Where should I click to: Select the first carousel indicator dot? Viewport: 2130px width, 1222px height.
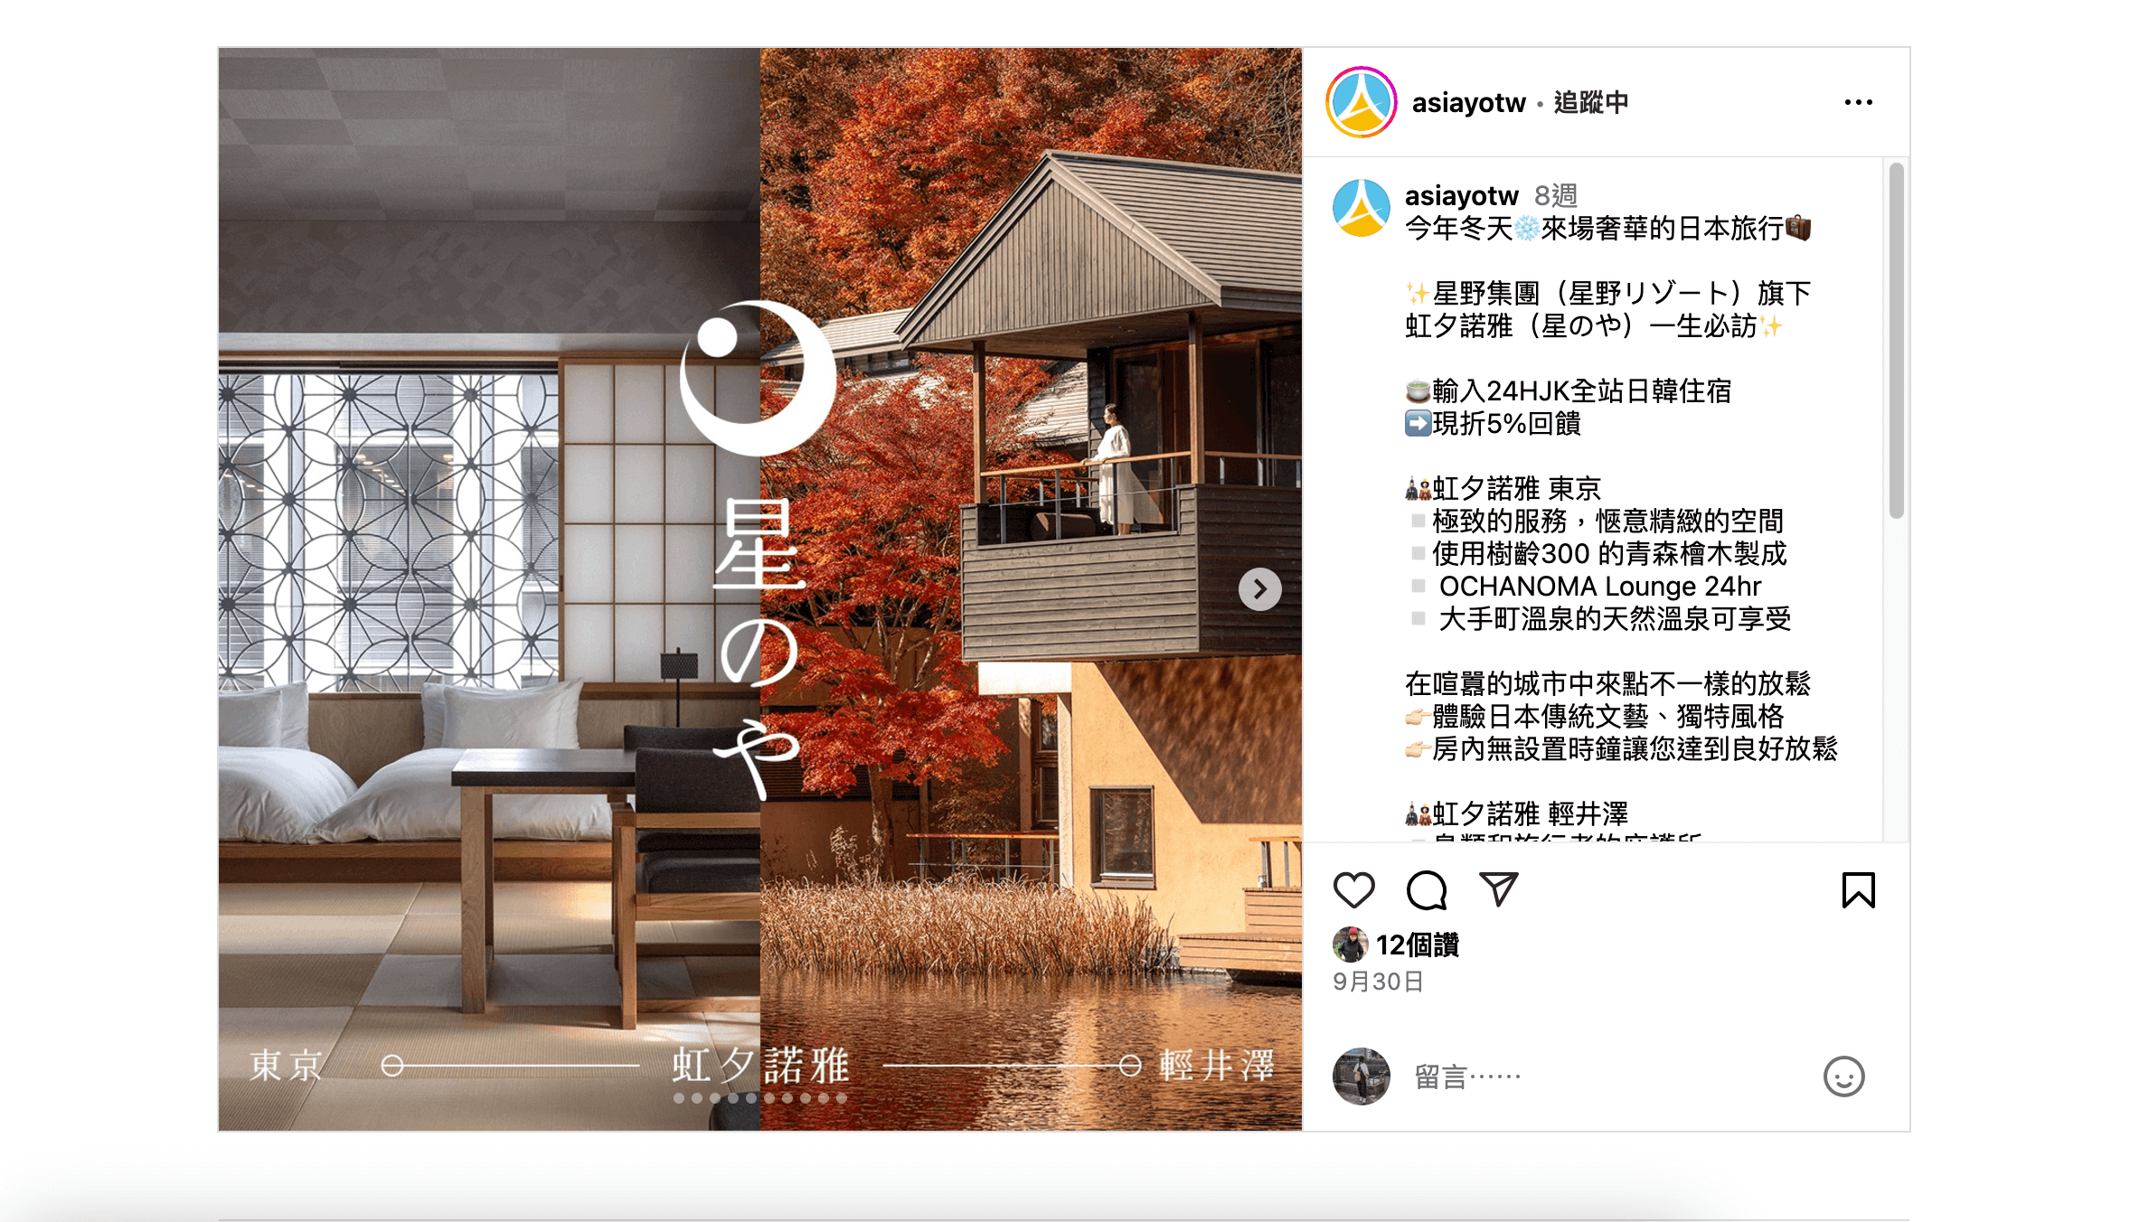pos(679,1098)
